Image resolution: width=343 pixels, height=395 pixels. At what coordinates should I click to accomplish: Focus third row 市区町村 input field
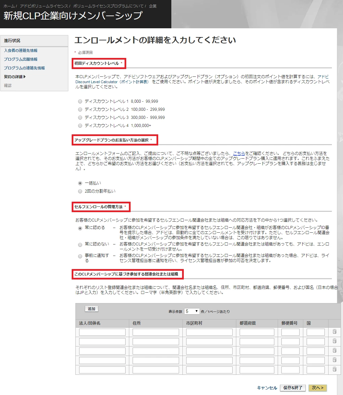tap(209, 351)
